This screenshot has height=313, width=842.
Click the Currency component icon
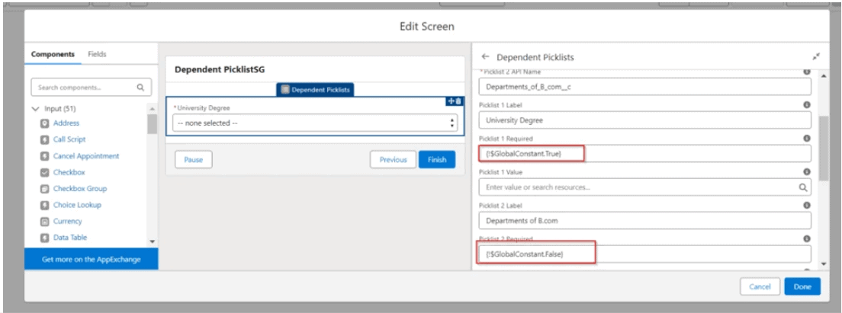tap(45, 222)
